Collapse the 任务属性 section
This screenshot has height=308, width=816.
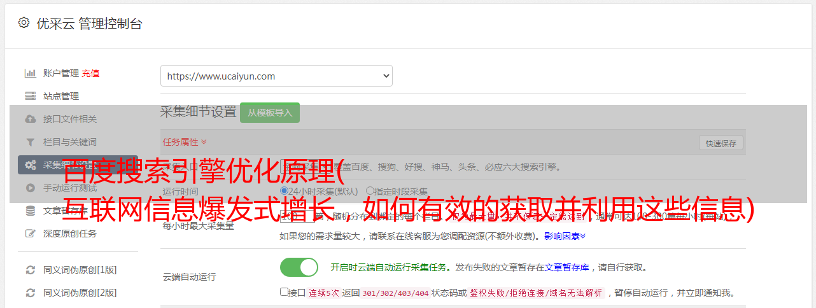coord(185,142)
